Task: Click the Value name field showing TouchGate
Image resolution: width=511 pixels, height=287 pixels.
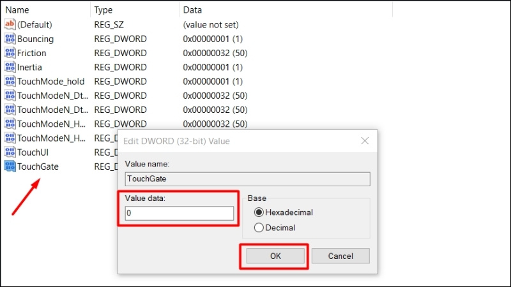Action: click(248, 179)
